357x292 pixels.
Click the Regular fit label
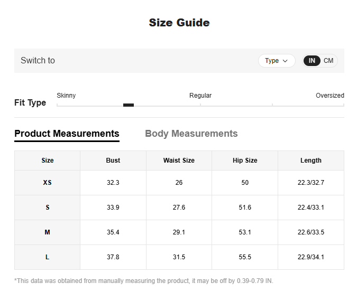(x=200, y=96)
